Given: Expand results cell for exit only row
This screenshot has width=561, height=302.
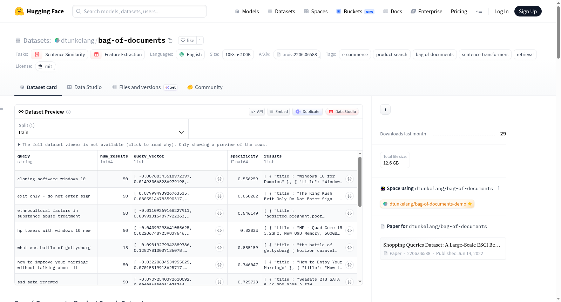Looking at the screenshot, I should [350, 196].
